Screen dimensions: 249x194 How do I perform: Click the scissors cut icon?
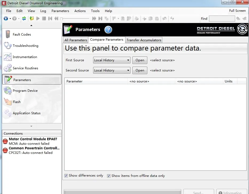point(144,19)
